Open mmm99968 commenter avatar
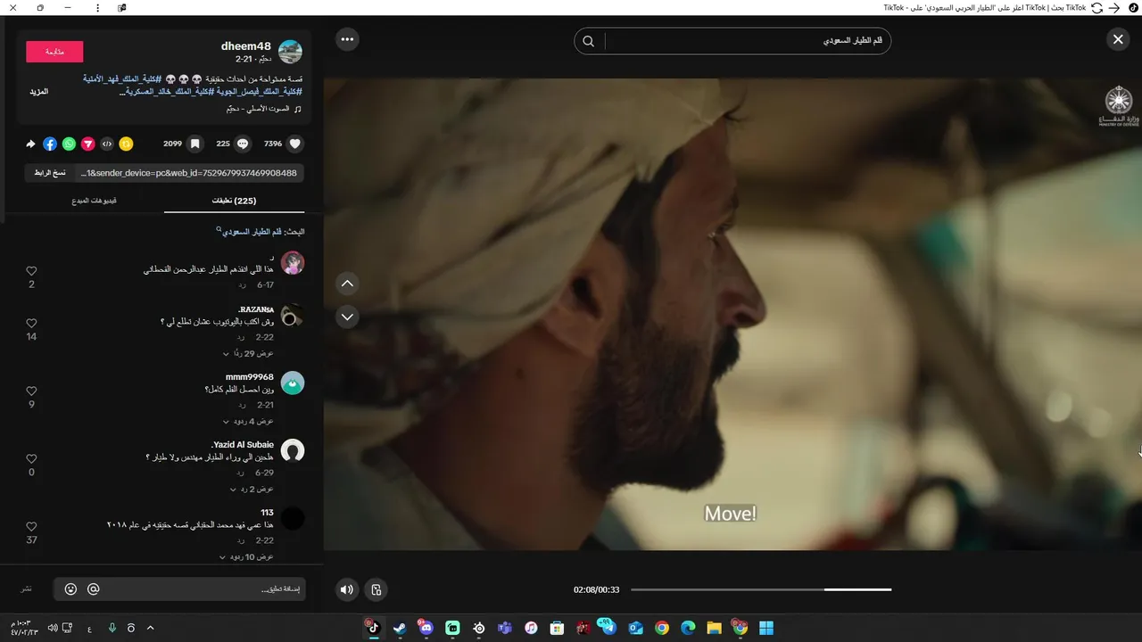The height and width of the screenshot is (642, 1142). coord(293,383)
